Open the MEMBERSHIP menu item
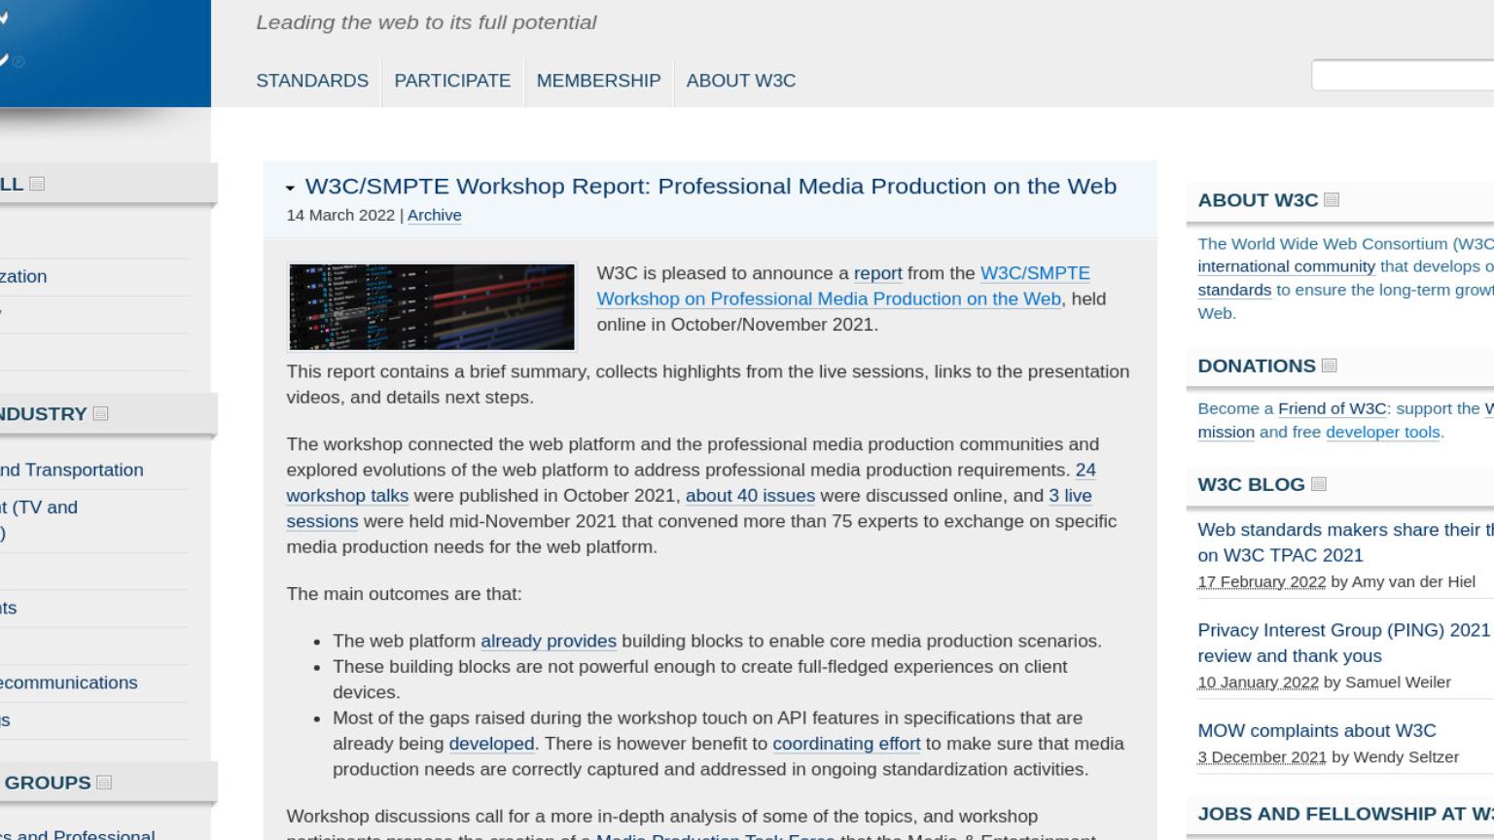The image size is (1494, 840). (598, 81)
